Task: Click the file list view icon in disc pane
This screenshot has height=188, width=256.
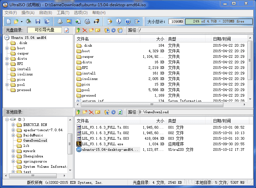Action: click(x=120, y=30)
